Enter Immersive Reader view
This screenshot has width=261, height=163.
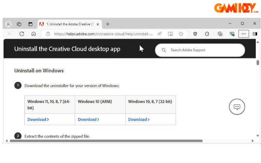click(x=170, y=34)
